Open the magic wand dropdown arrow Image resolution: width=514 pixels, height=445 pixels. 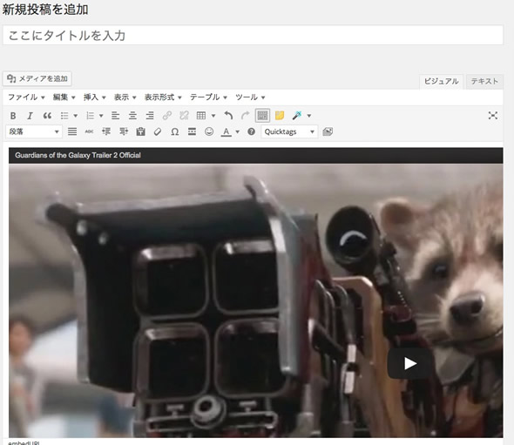[x=309, y=116]
